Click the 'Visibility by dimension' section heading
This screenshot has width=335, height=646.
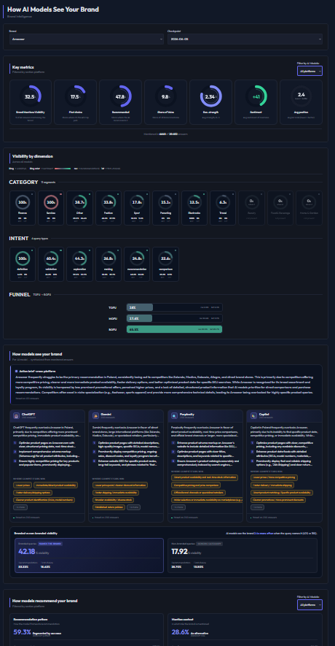tap(33, 156)
